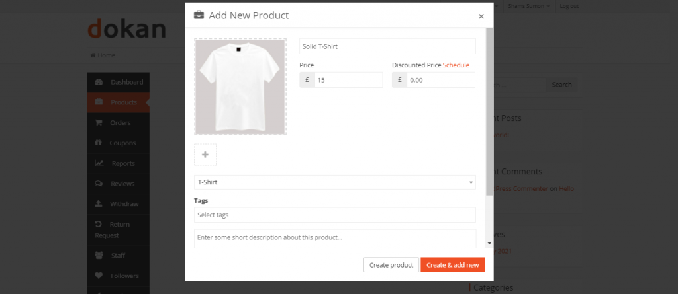Image resolution: width=678 pixels, height=294 pixels.
Task: Click the Coupons gift icon
Action: pyautogui.click(x=99, y=143)
